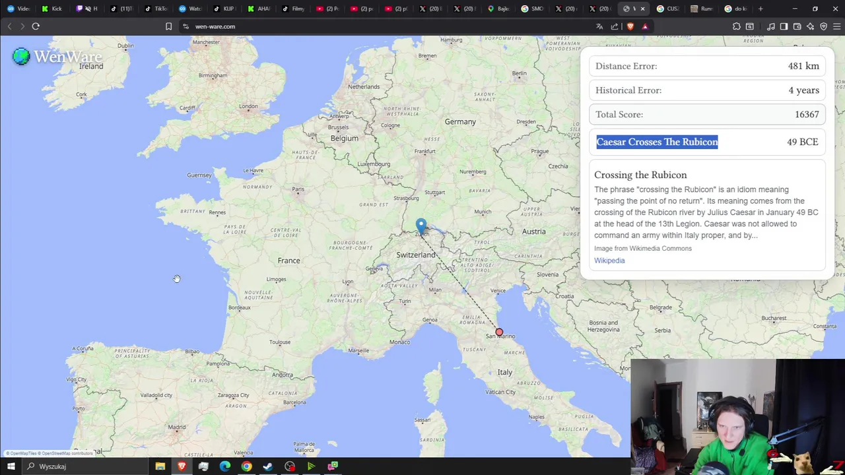Click the Historical Error value 4 years

coord(803,90)
